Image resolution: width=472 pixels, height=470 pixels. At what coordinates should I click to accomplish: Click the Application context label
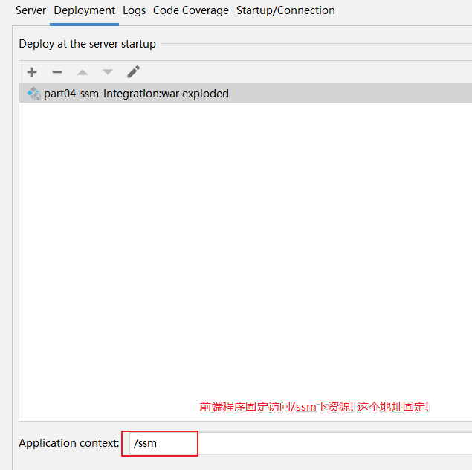click(x=68, y=443)
